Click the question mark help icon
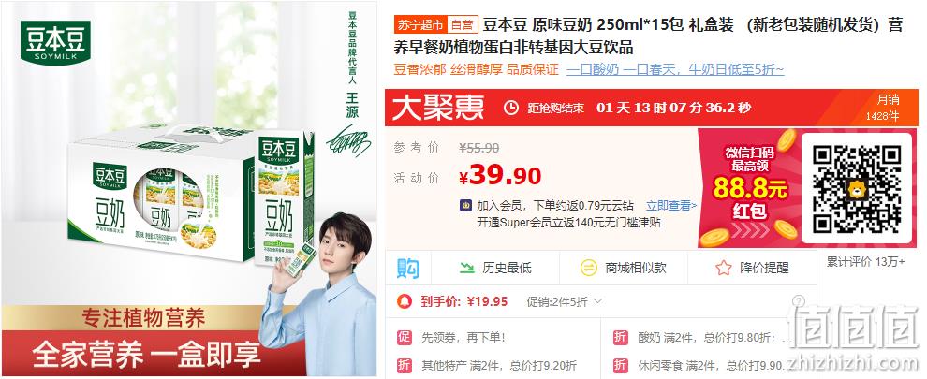Screen dimensions: 927x379 click(x=798, y=301)
